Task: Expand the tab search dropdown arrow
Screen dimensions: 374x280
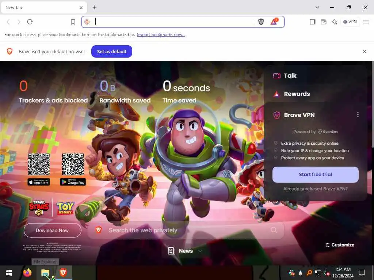Action: tap(317, 7)
